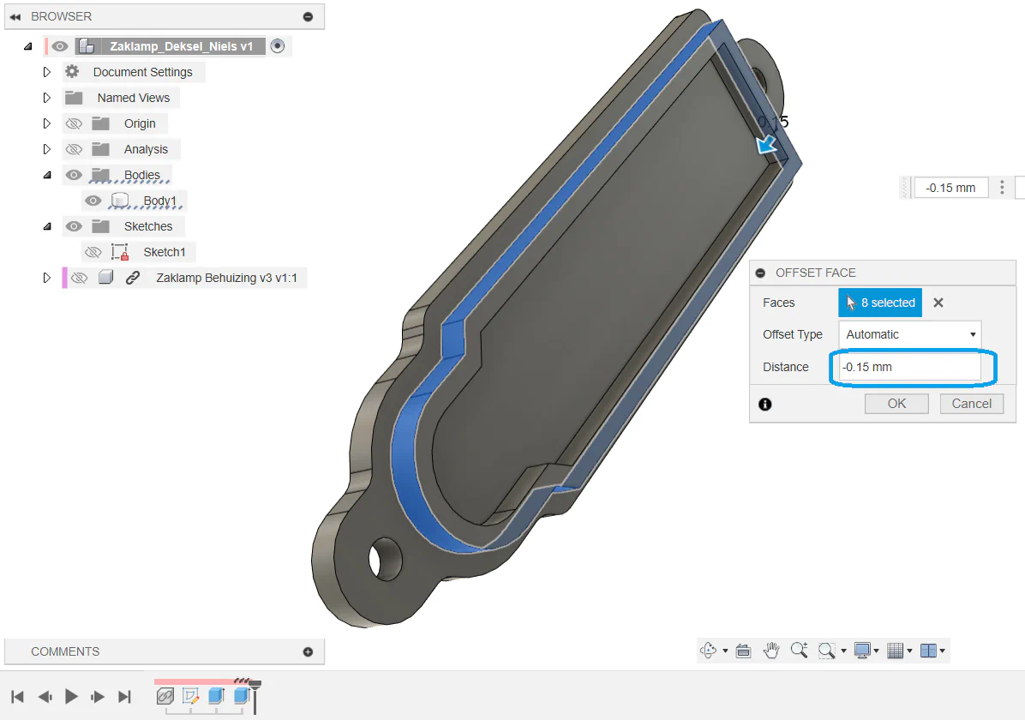
Task: Step back one timeline feature
Action: [45, 697]
